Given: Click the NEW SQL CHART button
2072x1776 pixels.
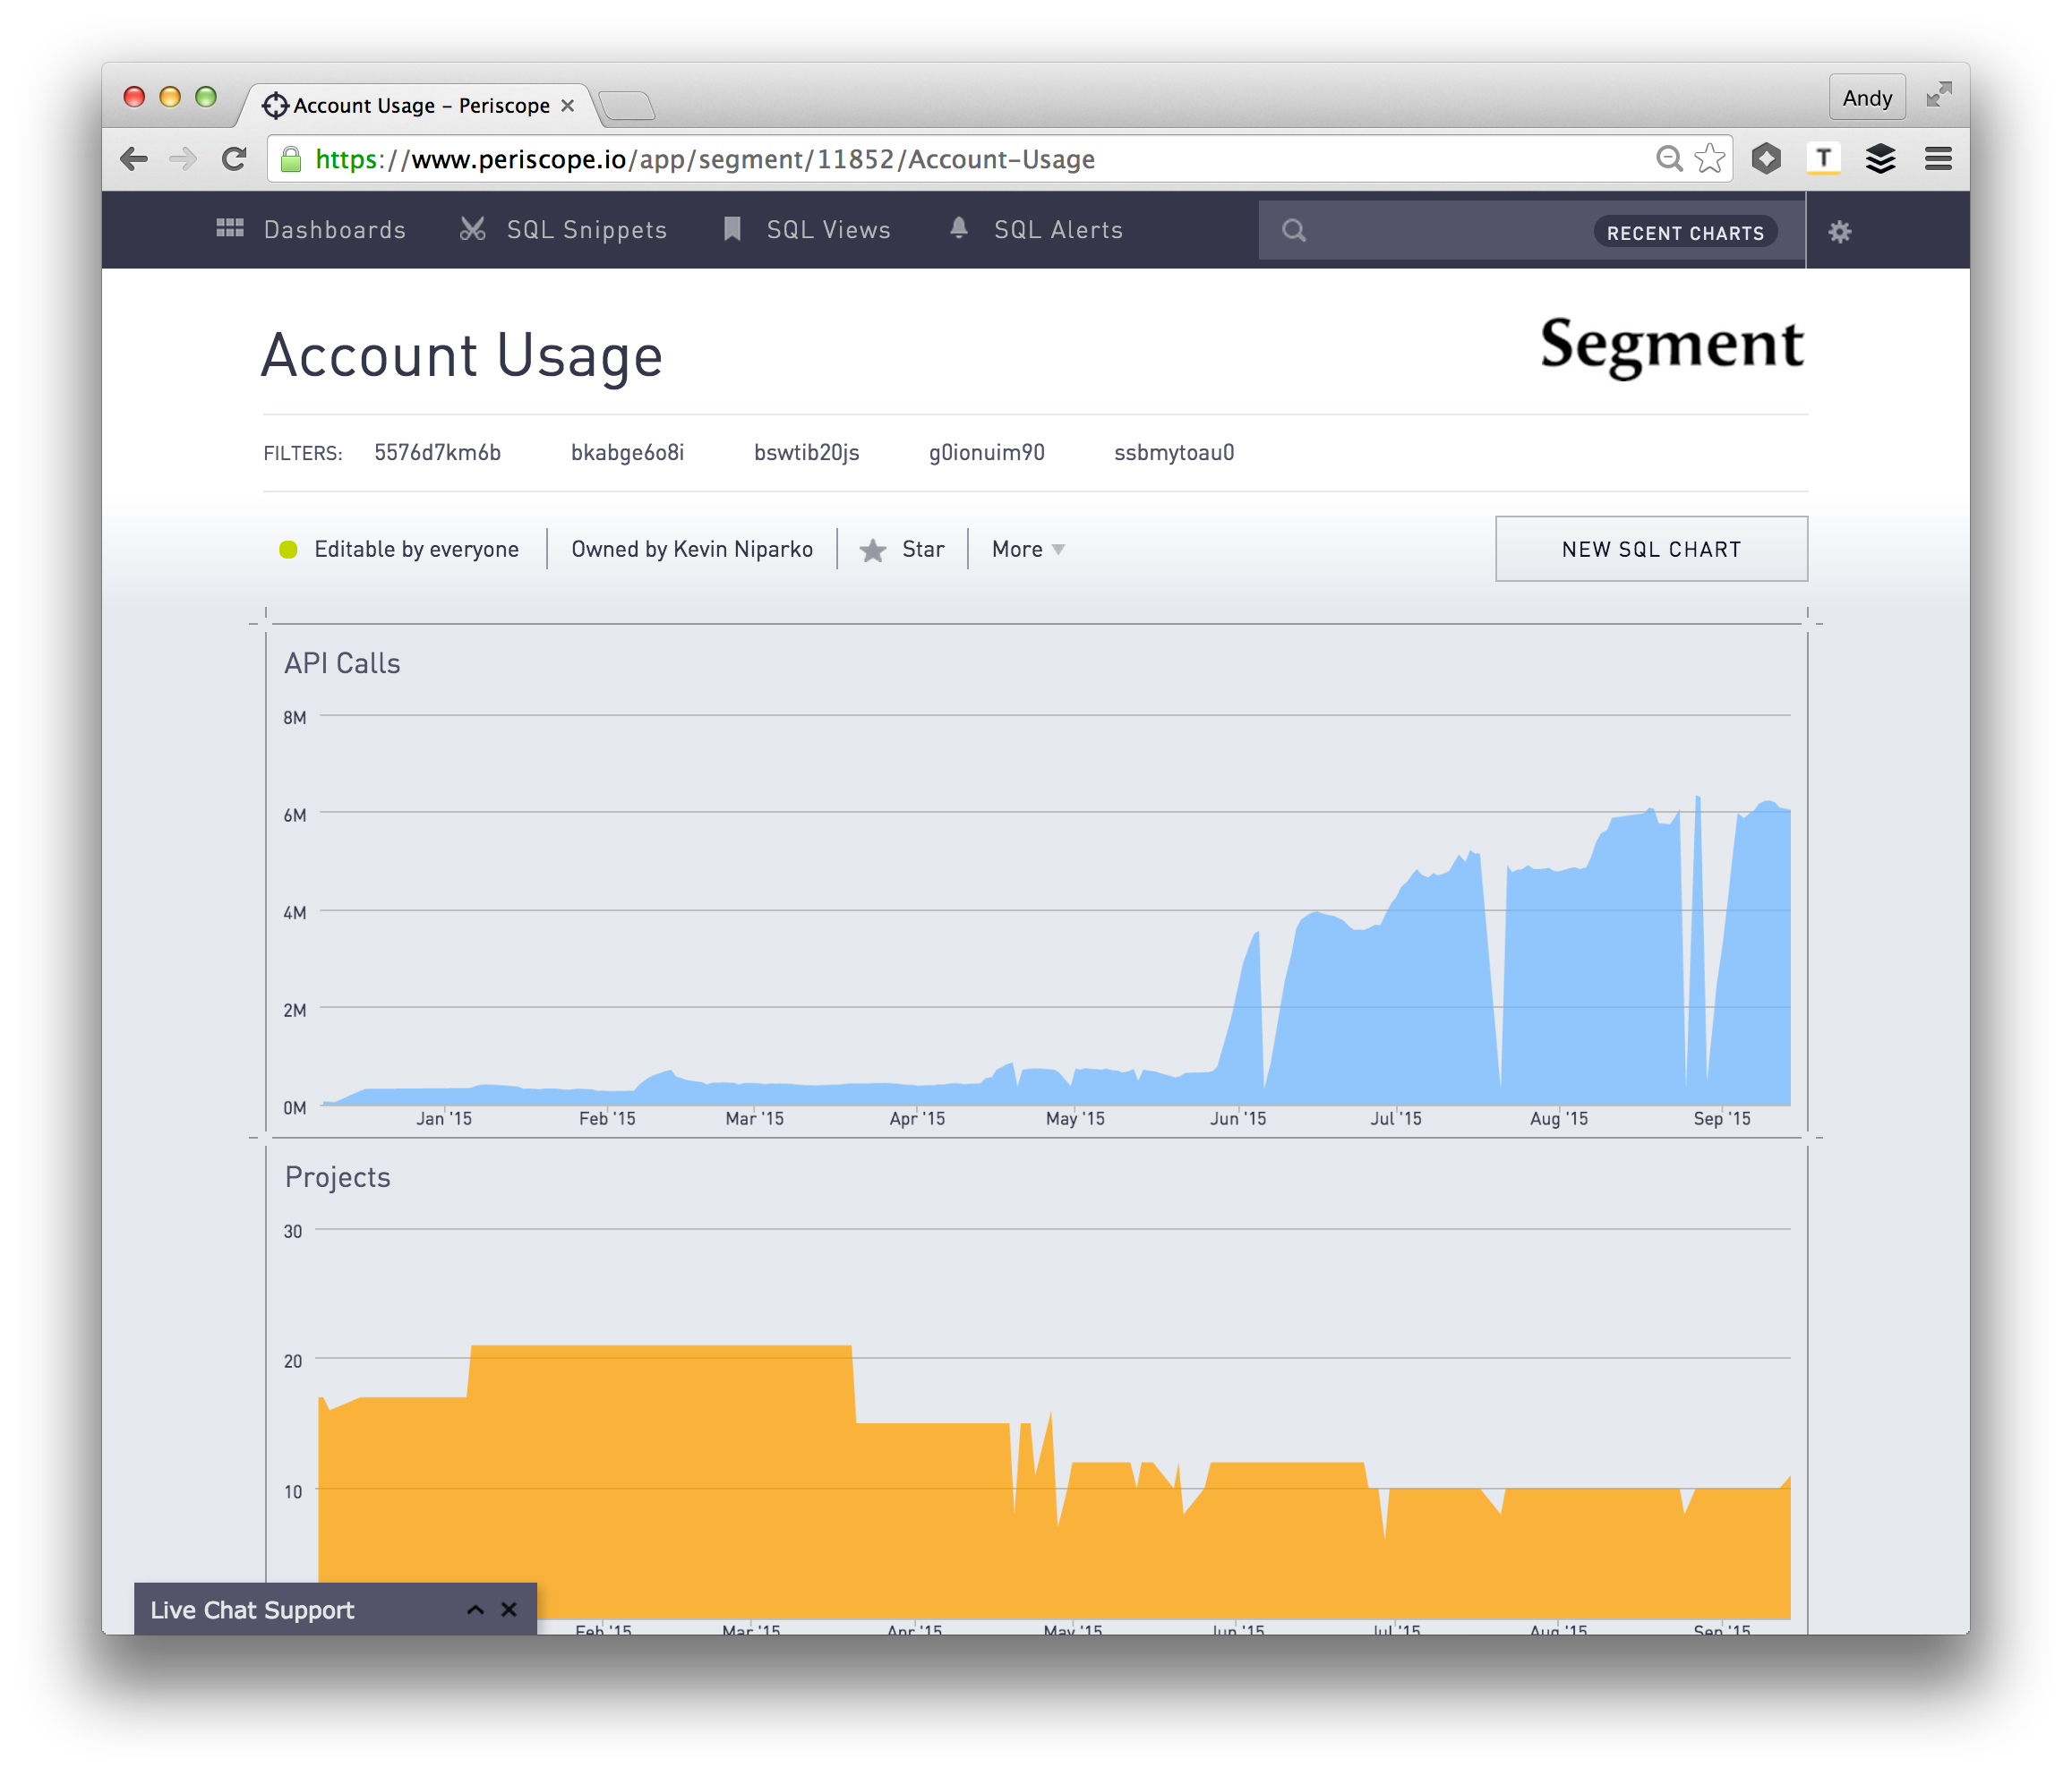Looking at the screenshot, I should [x=1651, y=550].
